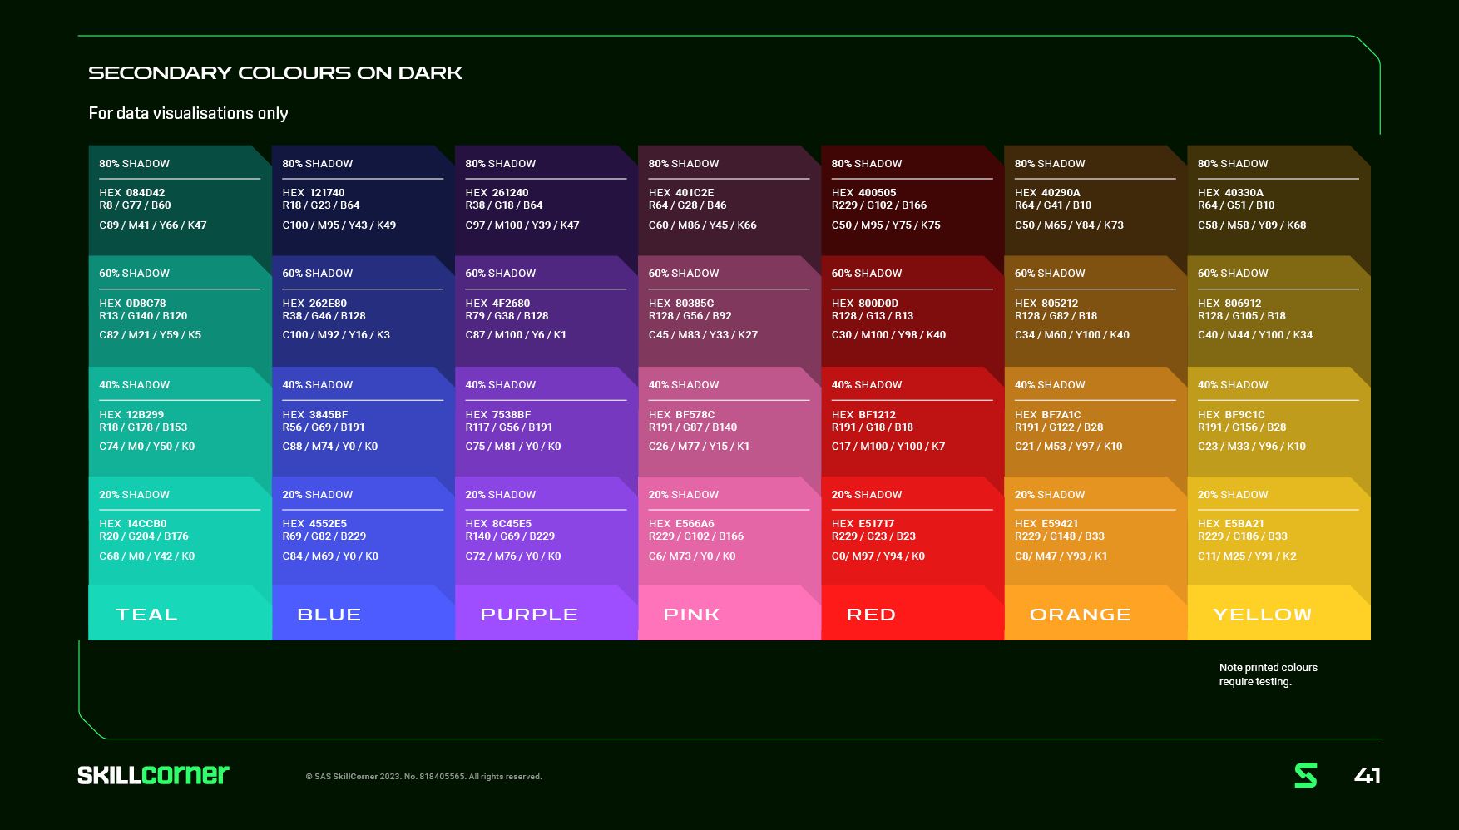Select the RED base colour swatch
The image size is (1459, 830).
[x=912, y=613]
